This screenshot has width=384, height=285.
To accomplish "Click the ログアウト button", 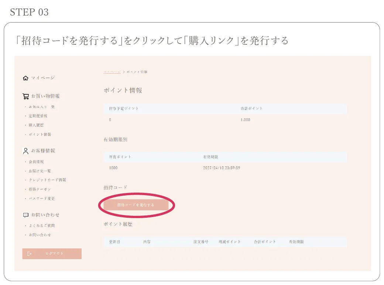I will point(52,254).
